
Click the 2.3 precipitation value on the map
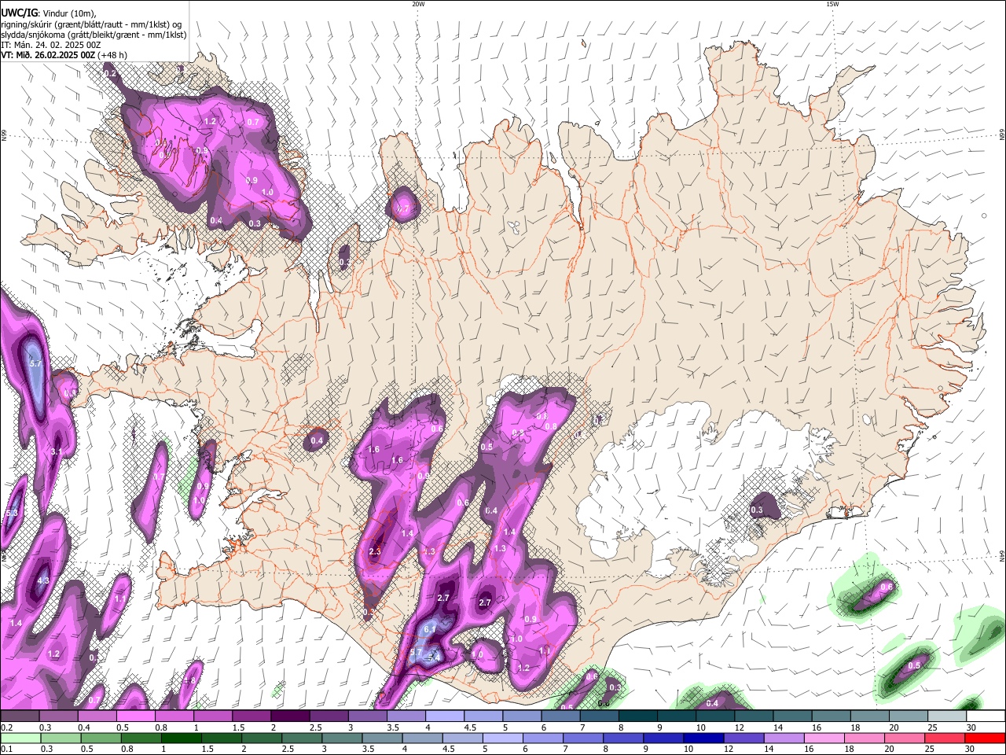tap(375, 551)
